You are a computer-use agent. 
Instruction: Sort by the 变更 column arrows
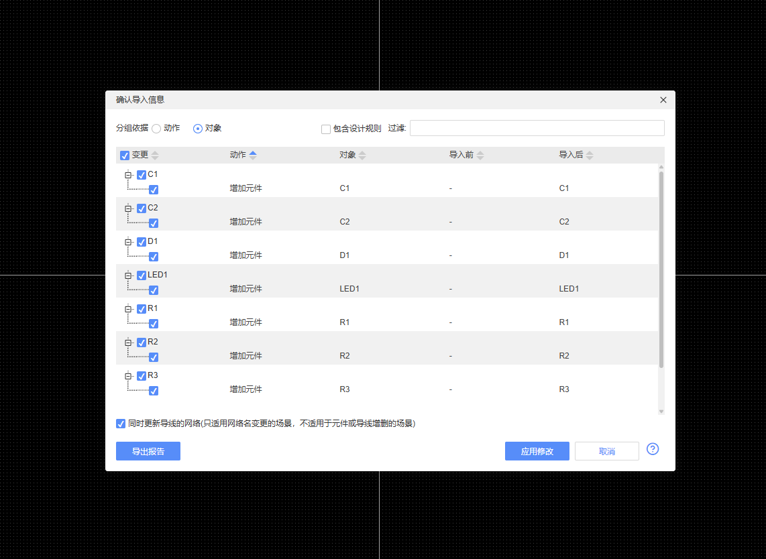tap(155, 156)
